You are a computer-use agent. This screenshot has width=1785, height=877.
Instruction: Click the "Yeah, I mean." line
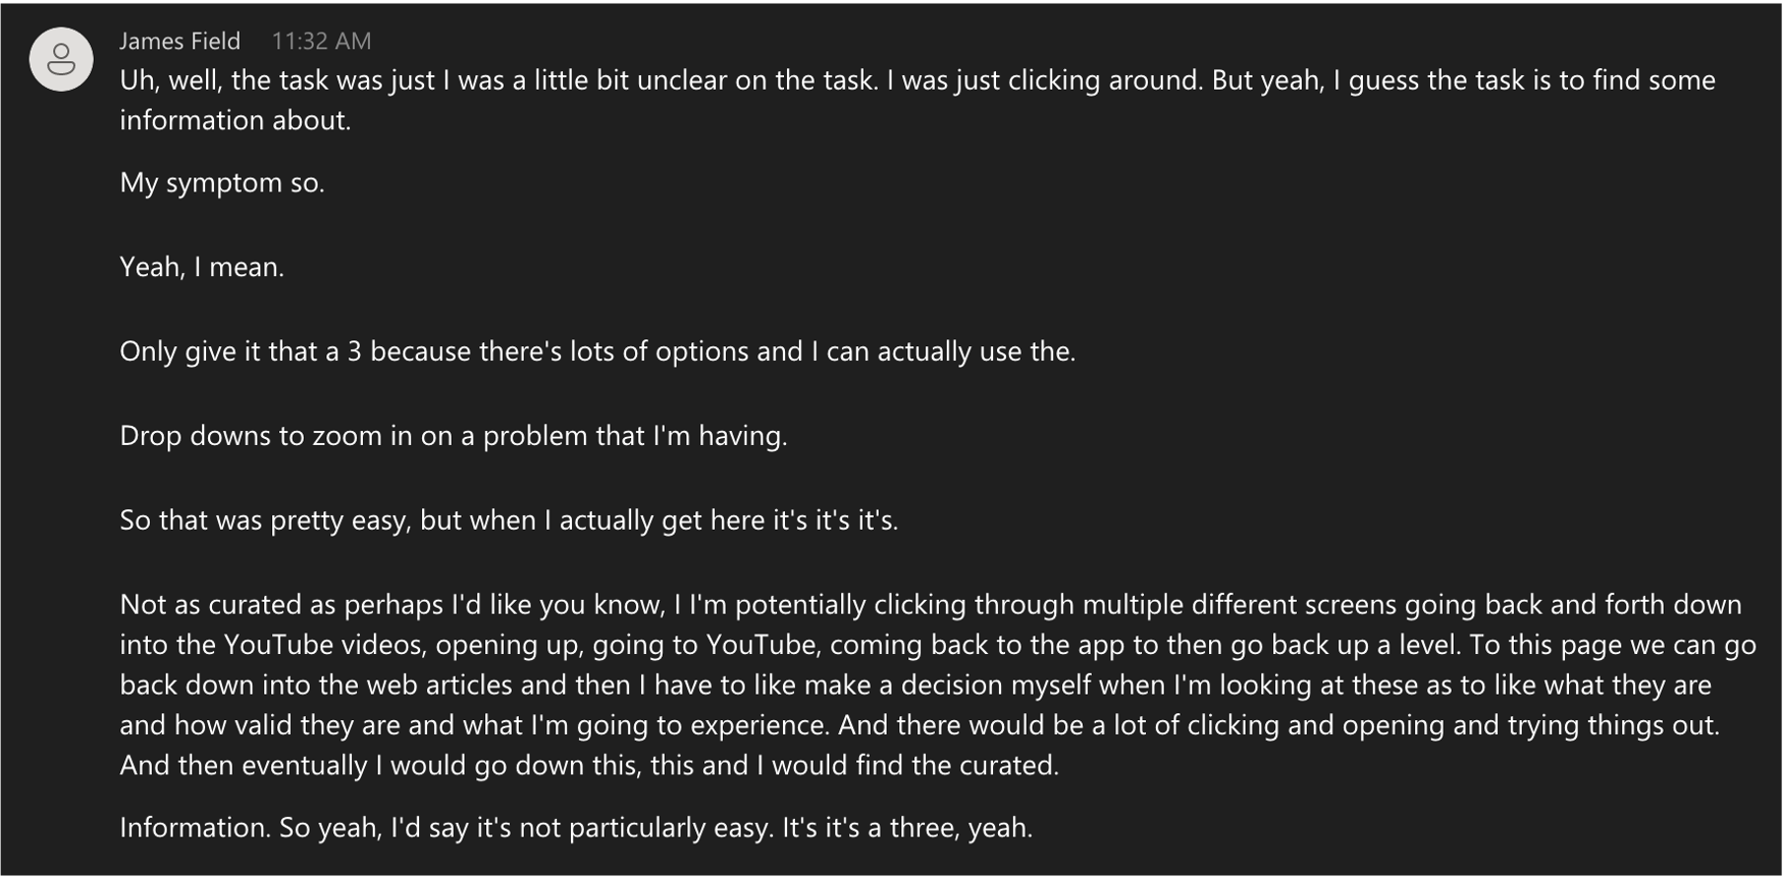coord(201,267)
